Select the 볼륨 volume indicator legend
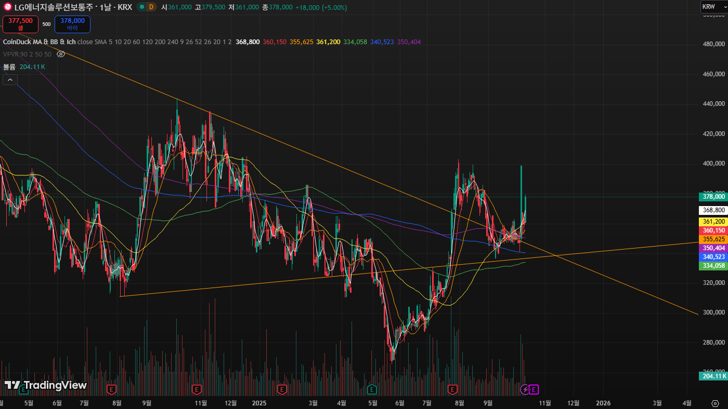The image size is (728, 409). 9,67
